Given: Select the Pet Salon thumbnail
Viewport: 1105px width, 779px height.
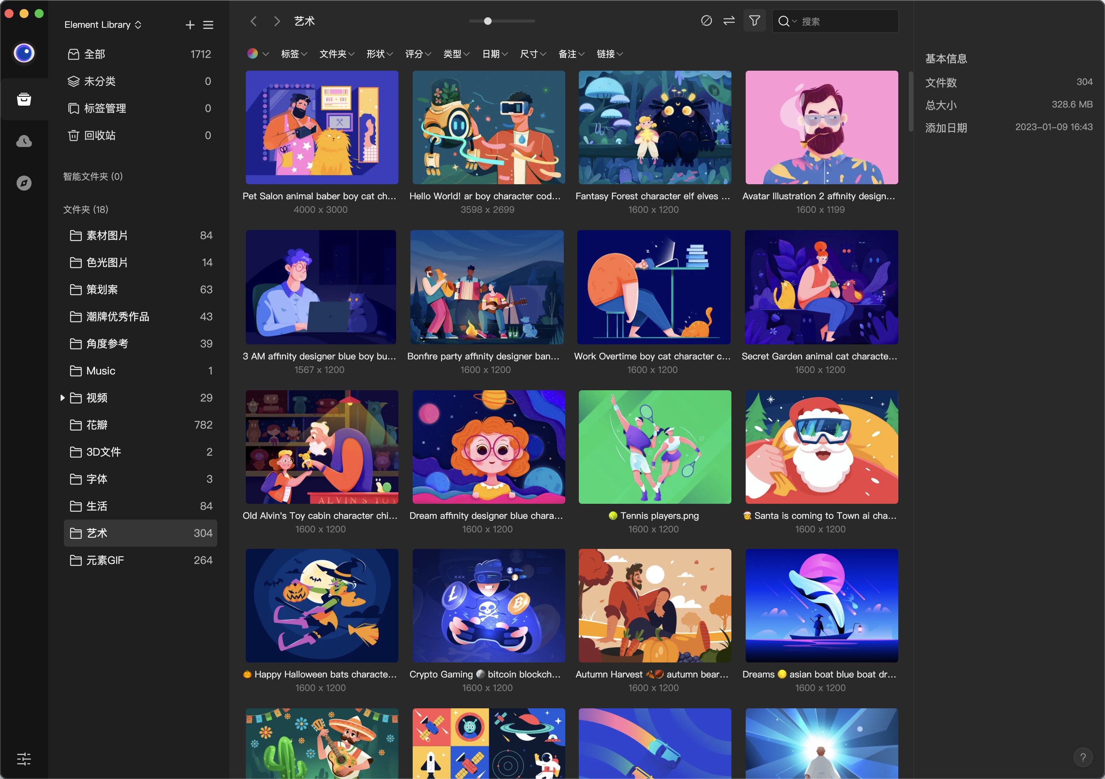Looking at the screenshot, I should 322,127.
